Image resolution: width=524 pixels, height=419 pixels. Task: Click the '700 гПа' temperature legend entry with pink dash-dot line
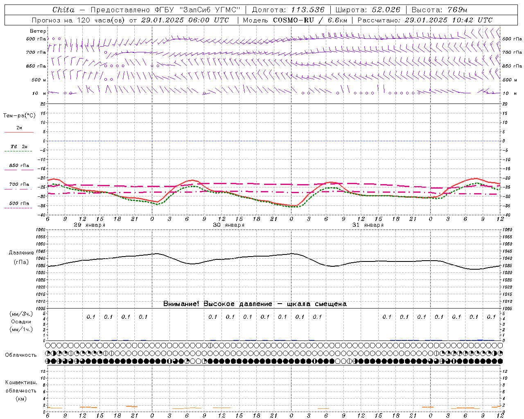(19, 185)
